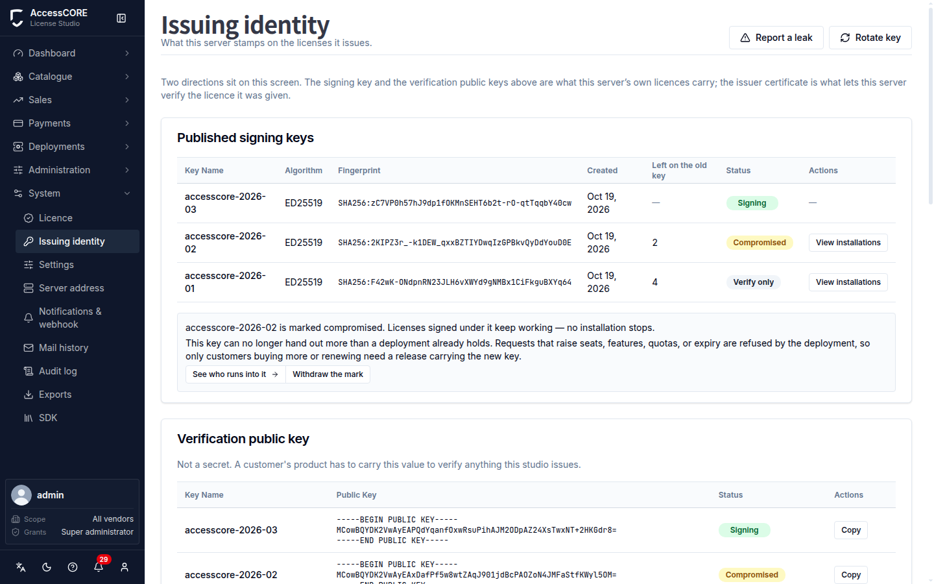Copy the accesscore-2026-02 public key

pos(851,575)
